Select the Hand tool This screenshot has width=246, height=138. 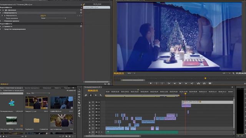[79, 113]
